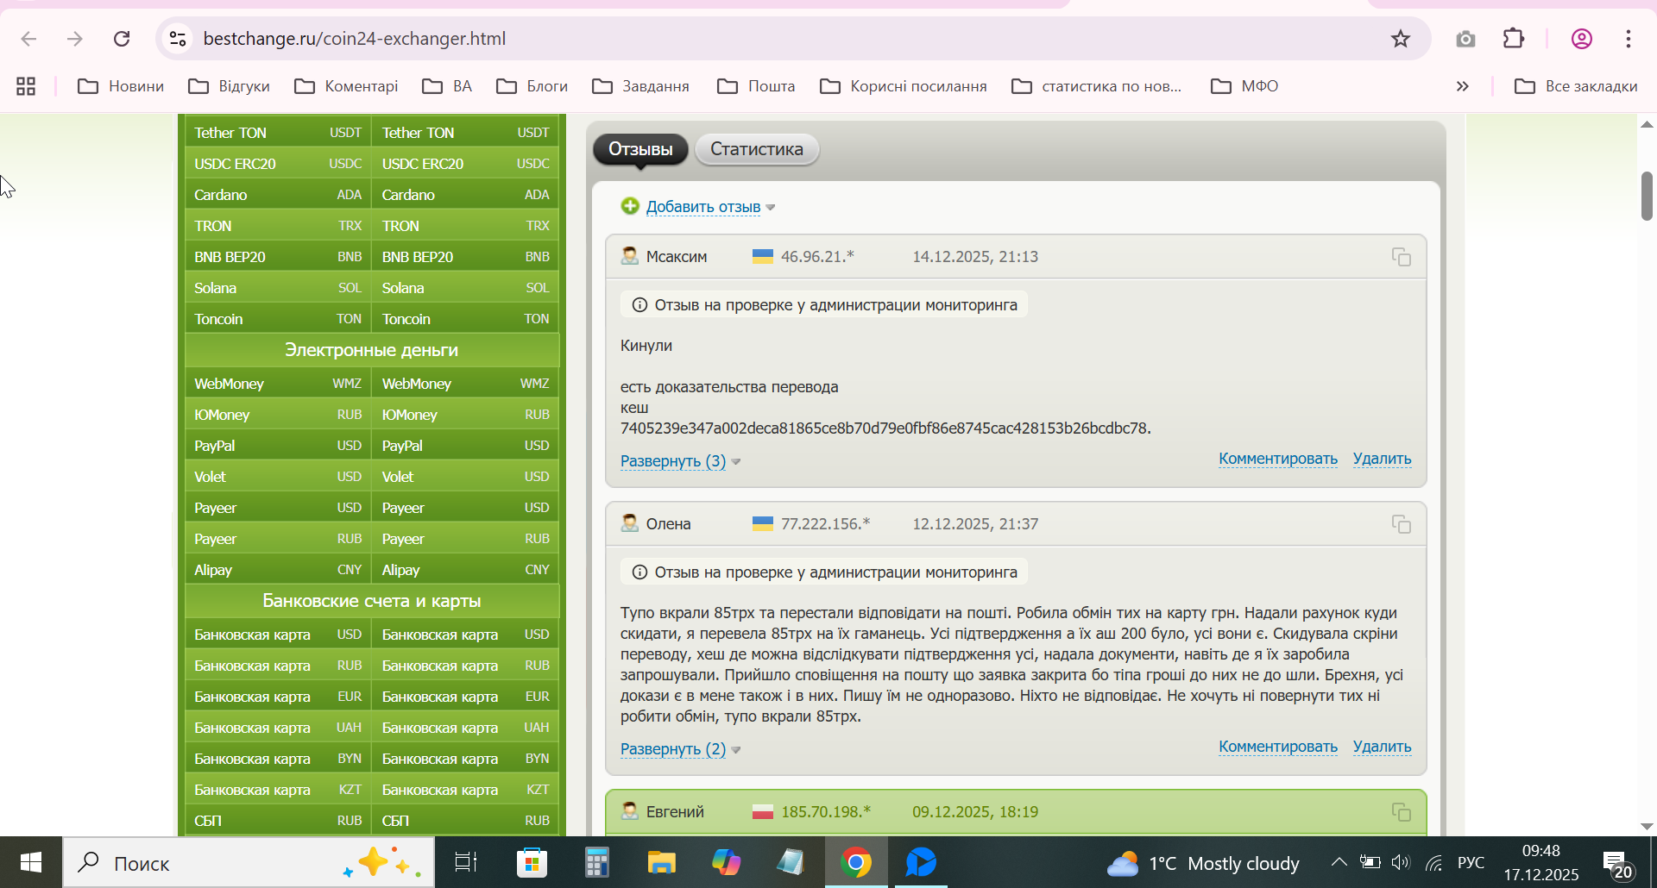
Task: Click Комментировать on Олена's review
Action: (x=1278, y=747)
